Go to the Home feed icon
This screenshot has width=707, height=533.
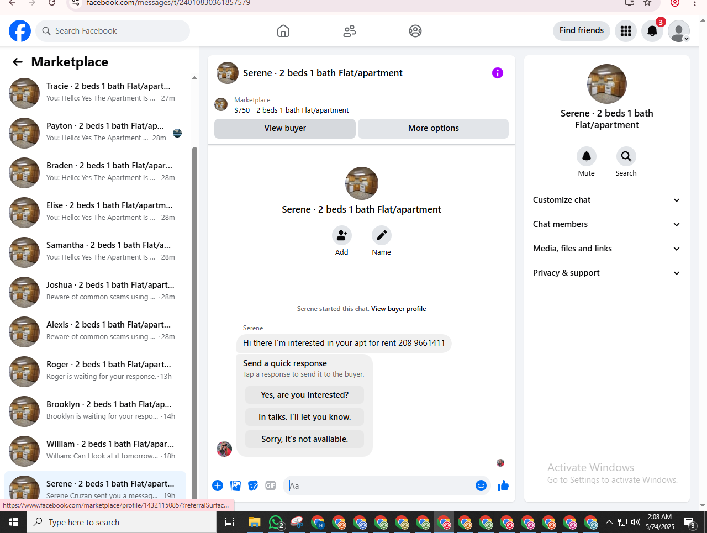pos(283,31)
